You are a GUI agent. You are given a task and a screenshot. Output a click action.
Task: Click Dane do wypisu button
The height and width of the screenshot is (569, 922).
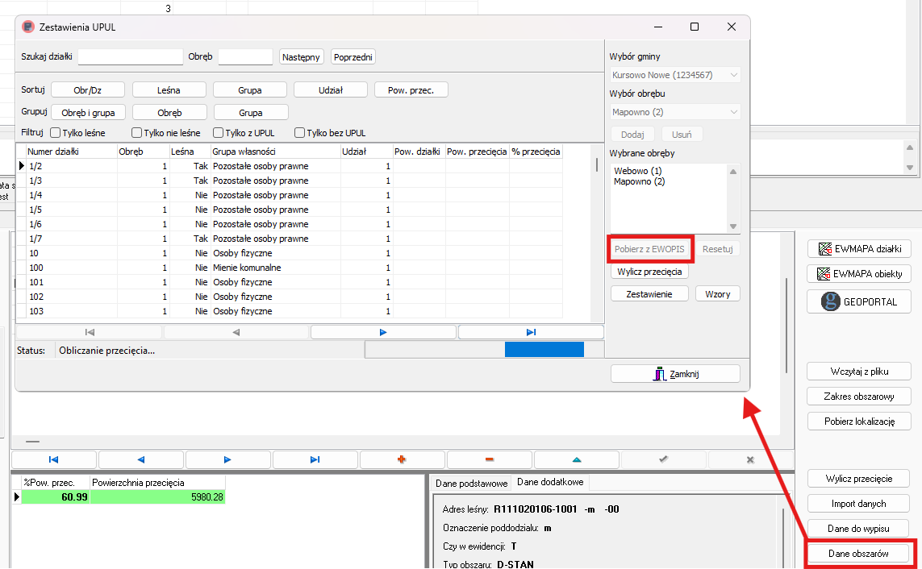(x=858, y=529)
